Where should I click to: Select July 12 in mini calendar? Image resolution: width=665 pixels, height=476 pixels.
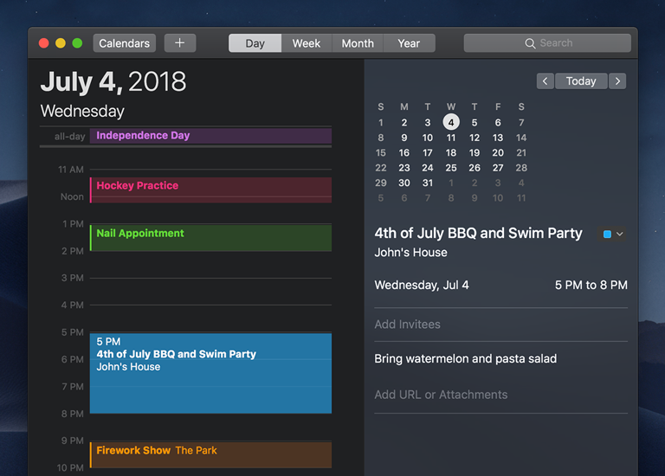[475, 138]
